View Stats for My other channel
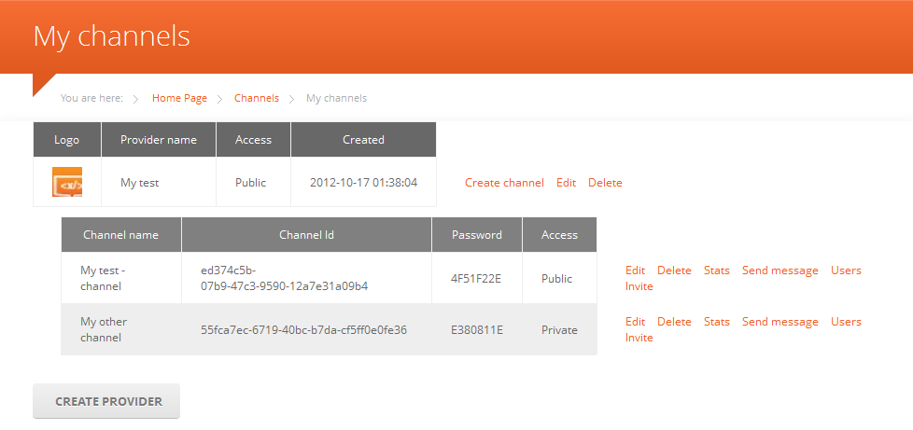Viewport: 913px width, 430px height. pos(717,322)
